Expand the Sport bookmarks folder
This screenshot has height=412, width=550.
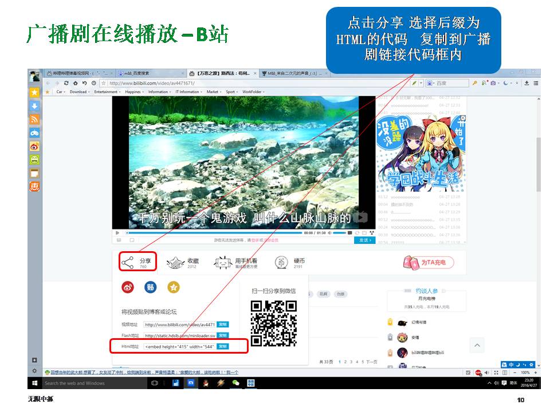pos(232,92)
